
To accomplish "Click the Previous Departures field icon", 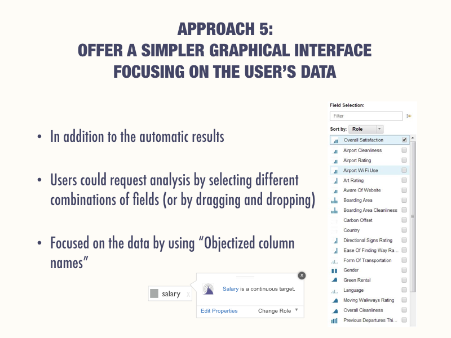I will coord(334,321).
